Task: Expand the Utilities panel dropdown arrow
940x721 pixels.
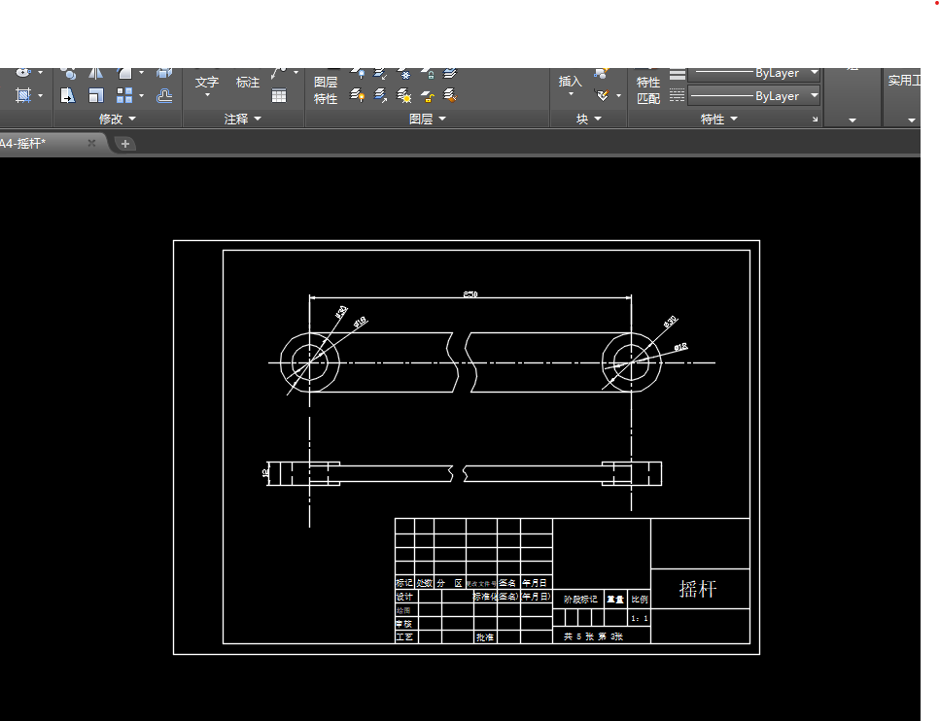Action: tap(911, 120)
